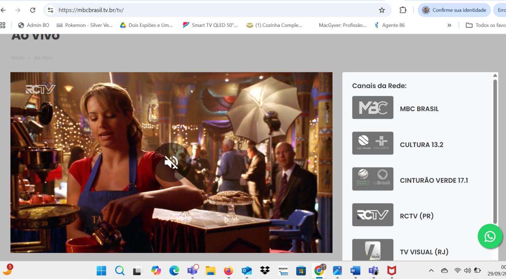Open the volume speaker tray icon
The height and width of the screenshot is (279, 506).
(467, 271)
